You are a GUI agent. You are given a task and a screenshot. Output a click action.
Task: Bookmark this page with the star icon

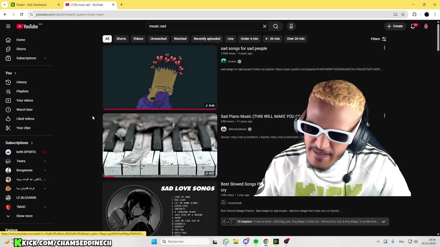pos(403,14)
